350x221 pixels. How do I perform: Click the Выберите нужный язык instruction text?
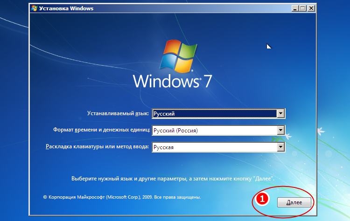pyautogui.click(x=173, y=179)
